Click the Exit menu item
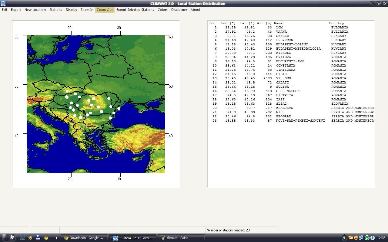 click(5, 10)
